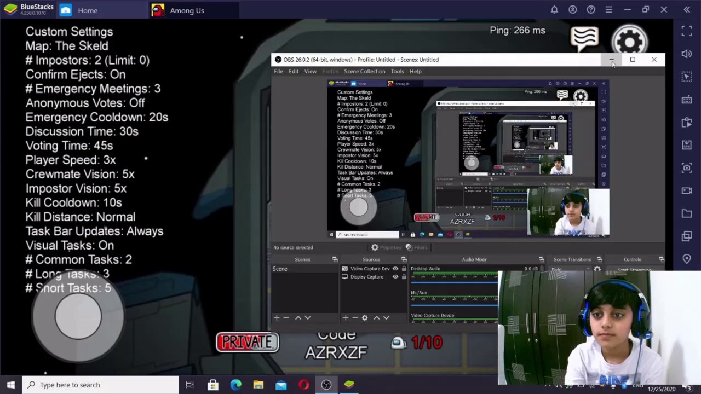This screenshot has height=394, width=701.
Task: Click the BlueStacks set location pin
Action: click(687, 259)
